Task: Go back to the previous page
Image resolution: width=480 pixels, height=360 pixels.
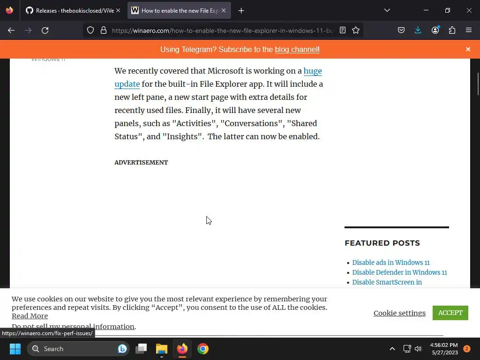Action: [11, 30]
